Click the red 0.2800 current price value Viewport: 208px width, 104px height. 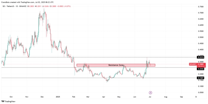(200, 64)
